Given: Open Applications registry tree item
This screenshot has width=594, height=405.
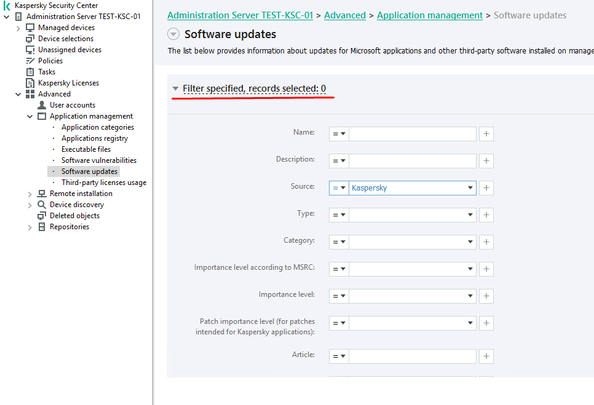Looking at the screenshot, I should click(x=94, y=138).
